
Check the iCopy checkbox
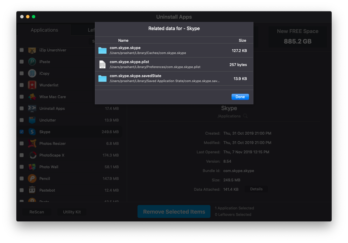[22, 73]
